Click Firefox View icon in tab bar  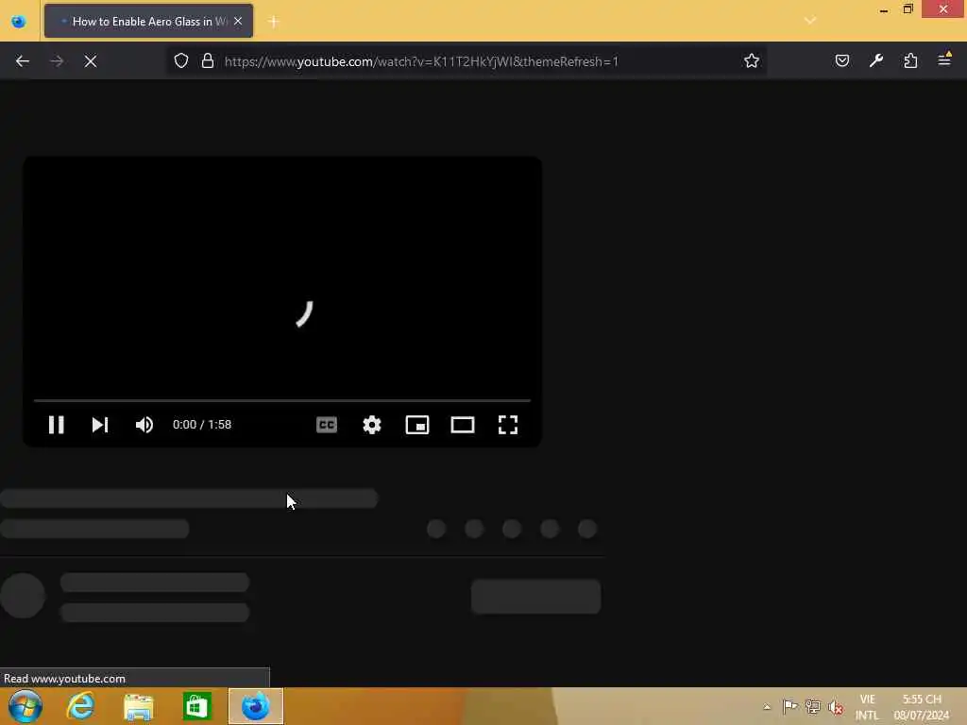pos(19,22)
